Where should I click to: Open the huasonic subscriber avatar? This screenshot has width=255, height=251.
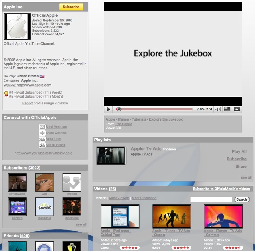tap(44, 206)
